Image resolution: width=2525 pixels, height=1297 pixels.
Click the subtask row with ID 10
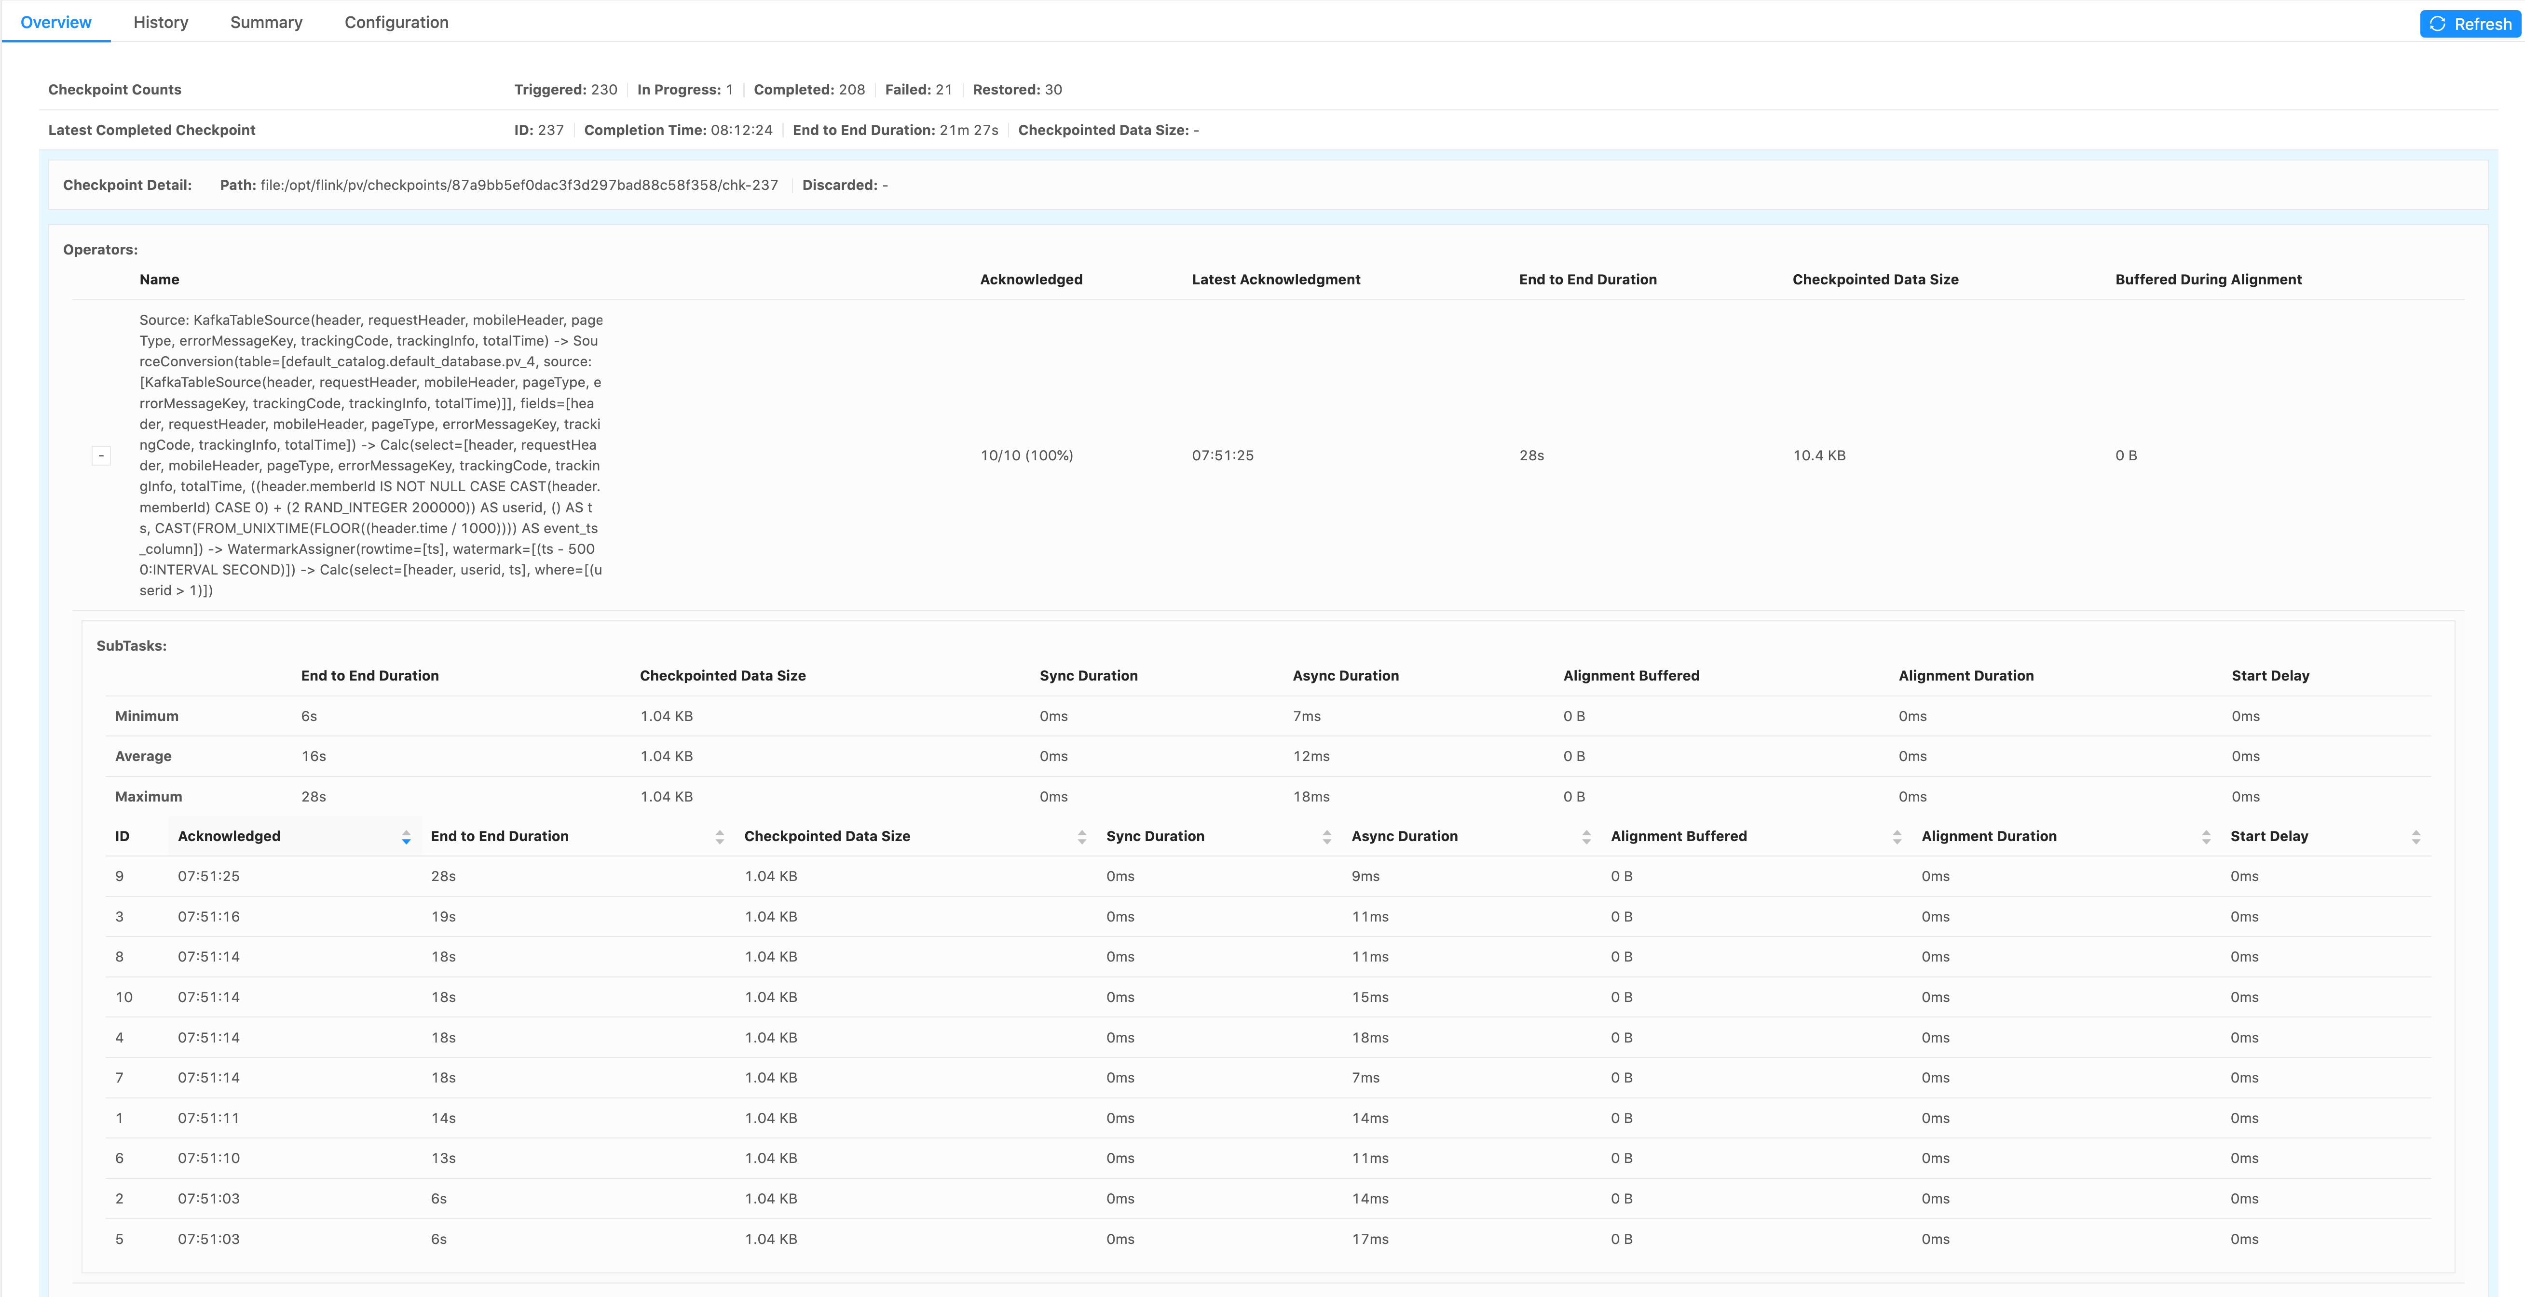click(123, 997)
